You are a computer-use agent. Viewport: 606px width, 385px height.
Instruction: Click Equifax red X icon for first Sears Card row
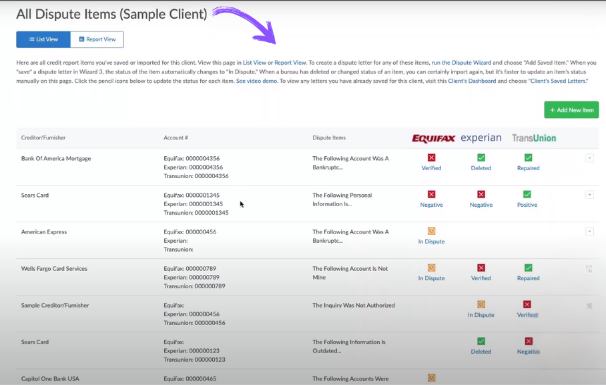(x=431, y=194)
